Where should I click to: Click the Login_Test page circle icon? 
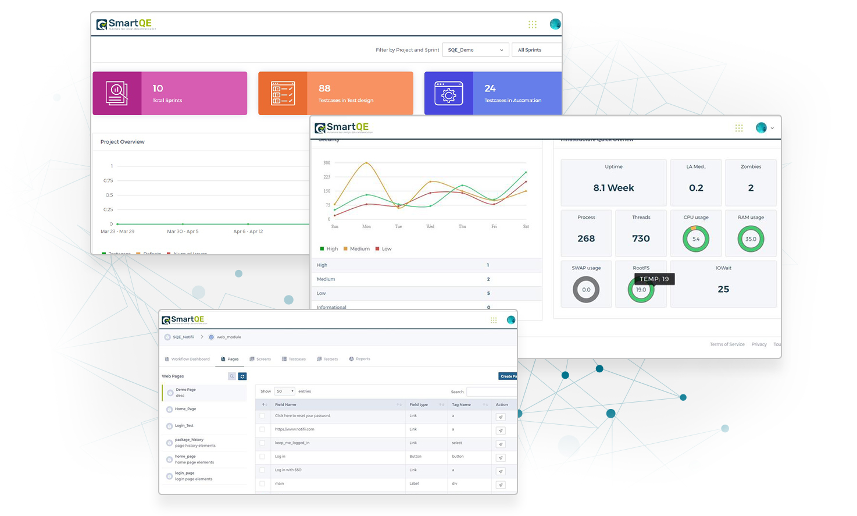coord(170,426)
